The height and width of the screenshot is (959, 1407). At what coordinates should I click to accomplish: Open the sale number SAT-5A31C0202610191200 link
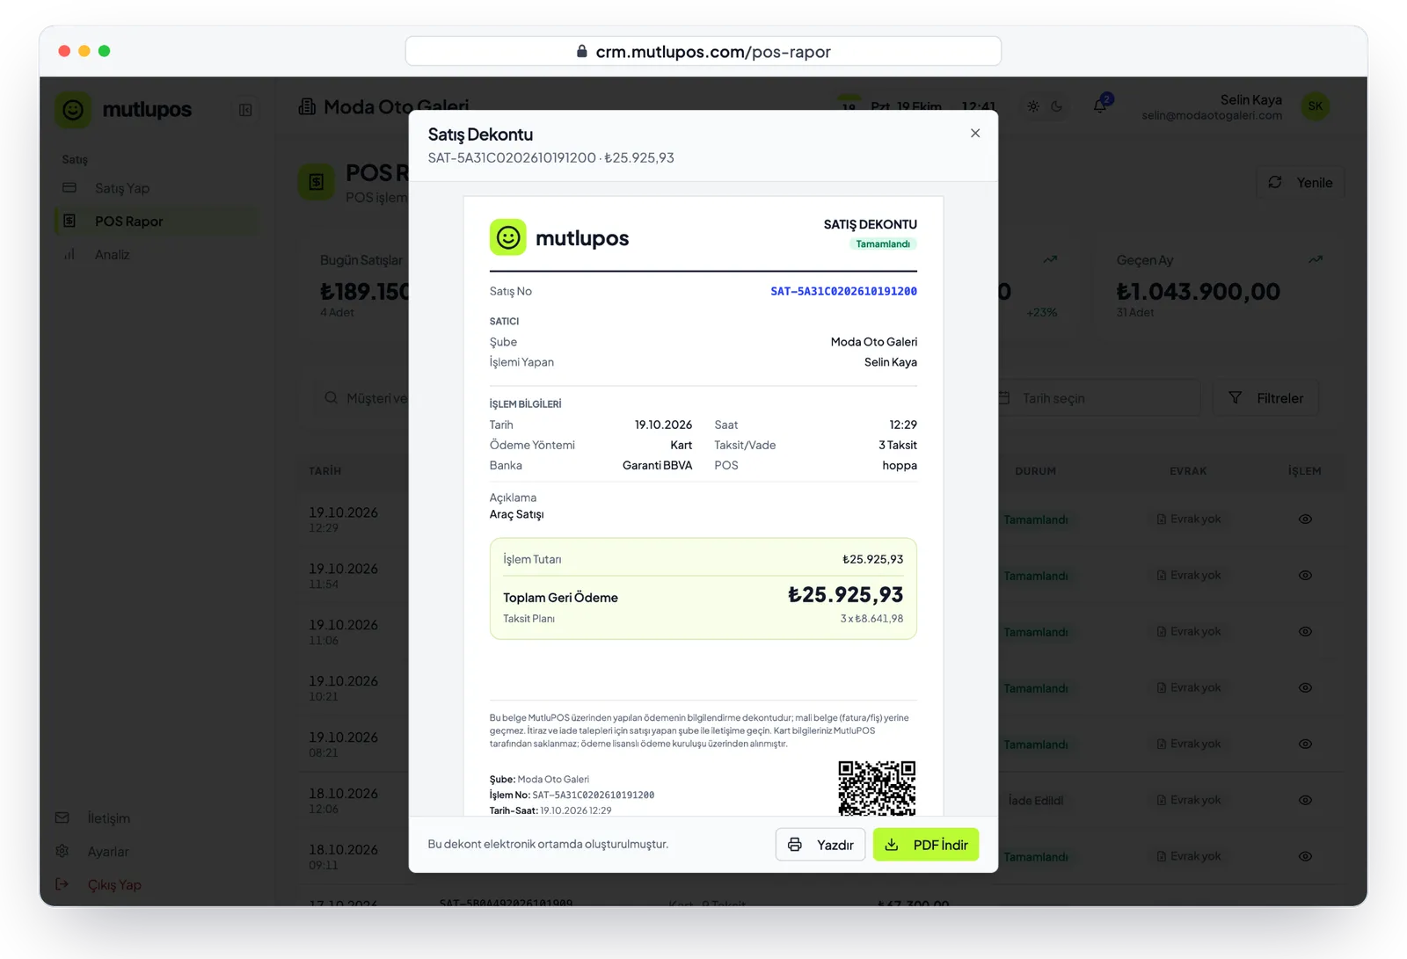843,291
